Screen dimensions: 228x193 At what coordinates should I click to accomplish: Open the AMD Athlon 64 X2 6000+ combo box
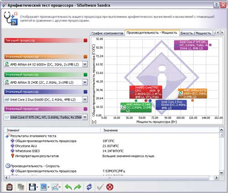(85, 64)
